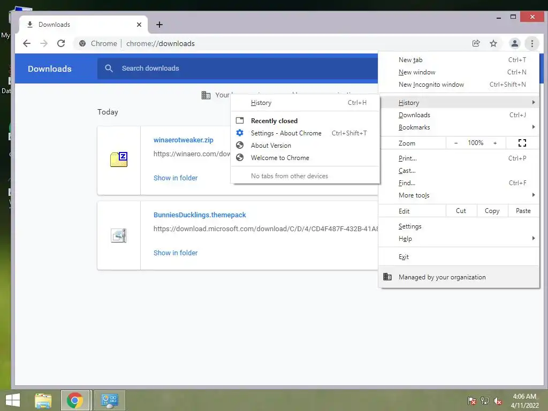548x411 pixels.
Task: Click the building icon beside 'Your' banner
Action: coord(206,95)
